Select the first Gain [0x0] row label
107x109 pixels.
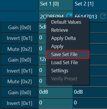point(20,27)
